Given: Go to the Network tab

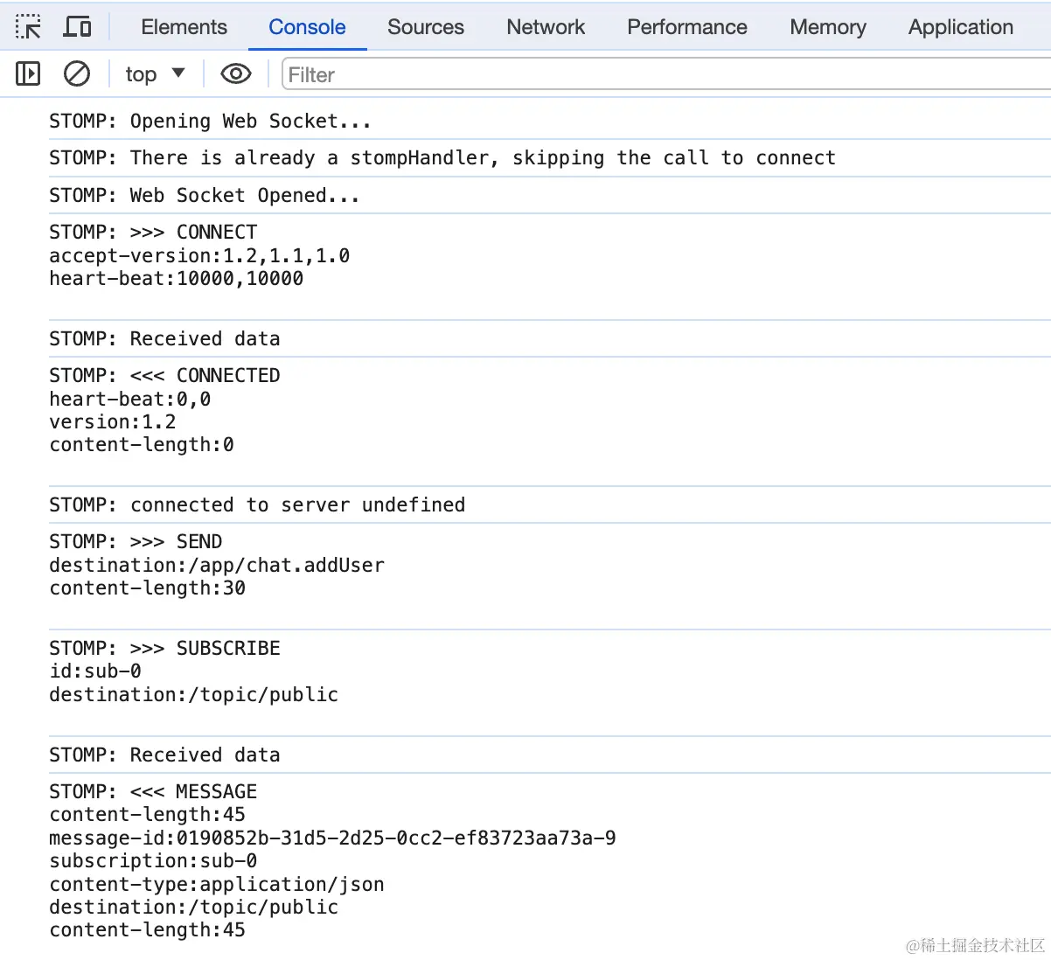Looking at the screenshot, I should 546,27.
